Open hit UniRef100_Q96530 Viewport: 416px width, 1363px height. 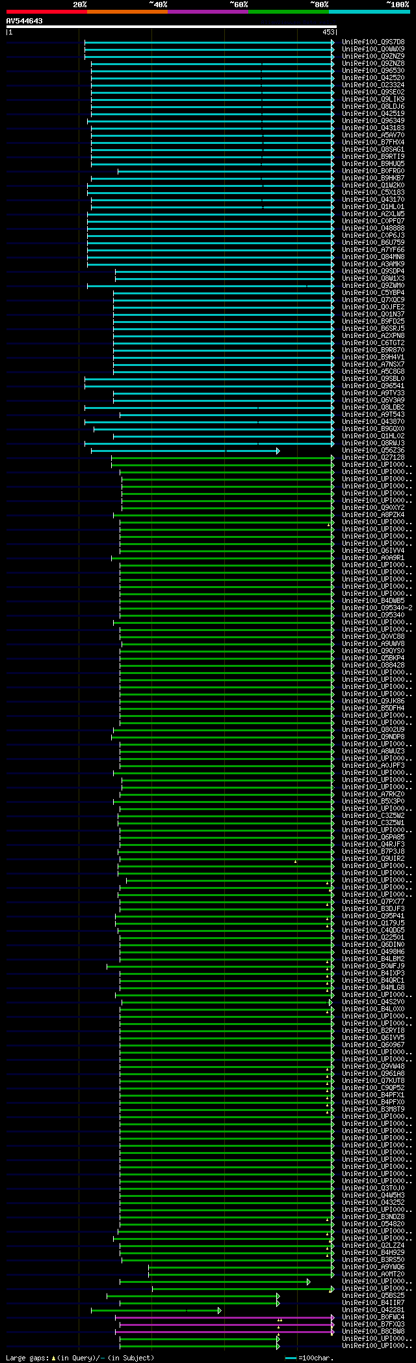pyautogui.click(x=373, y=71)
